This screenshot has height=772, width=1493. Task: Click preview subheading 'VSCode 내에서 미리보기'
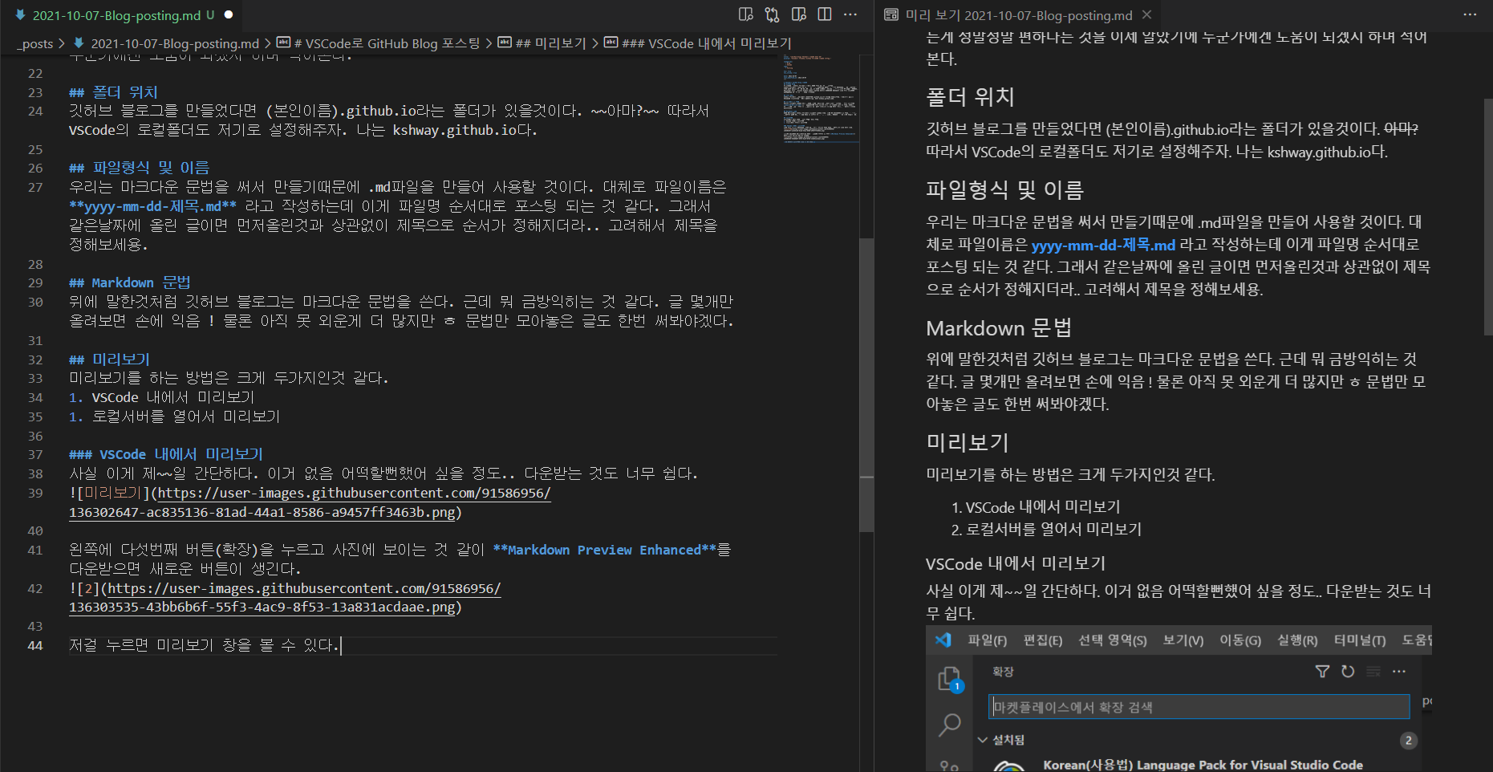point(1016,564)
